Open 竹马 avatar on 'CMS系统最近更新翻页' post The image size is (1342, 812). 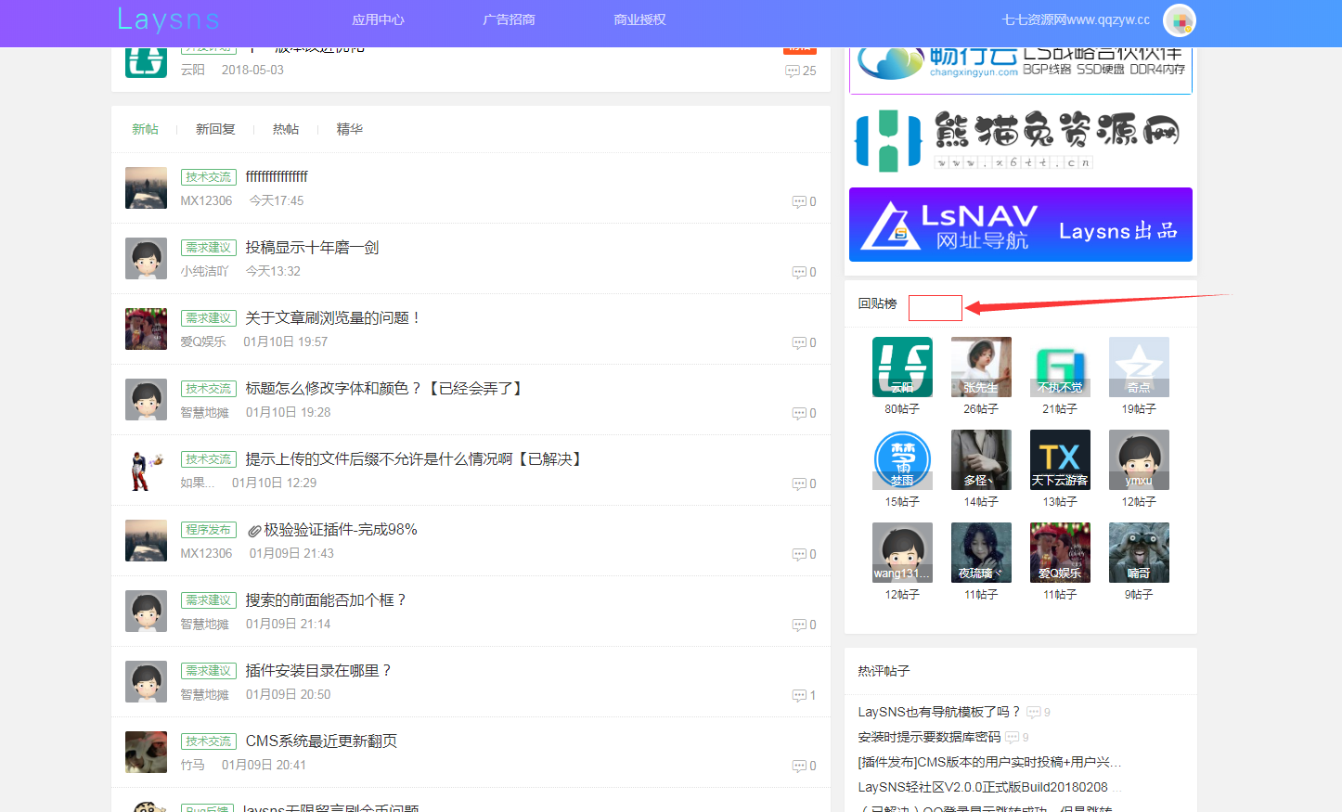pyautogui.click(x=146, y=753)
